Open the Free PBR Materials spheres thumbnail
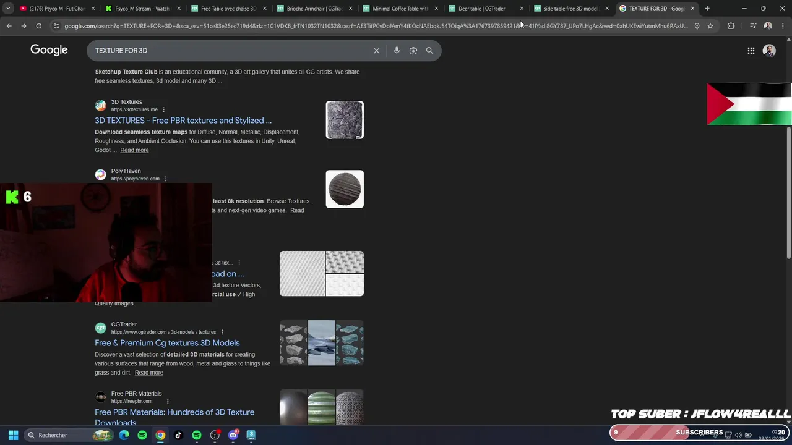 pos(322,407)
